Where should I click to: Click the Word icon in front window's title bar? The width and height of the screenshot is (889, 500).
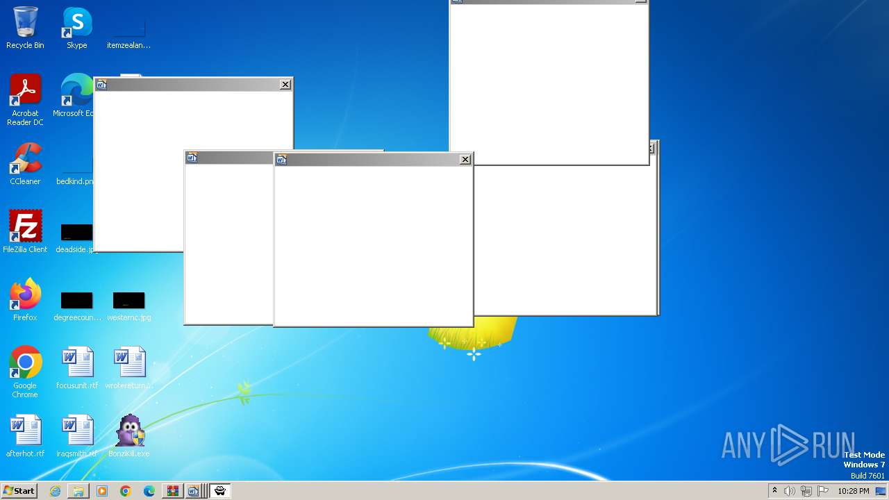pyautogui.click(x=281, y=160)
